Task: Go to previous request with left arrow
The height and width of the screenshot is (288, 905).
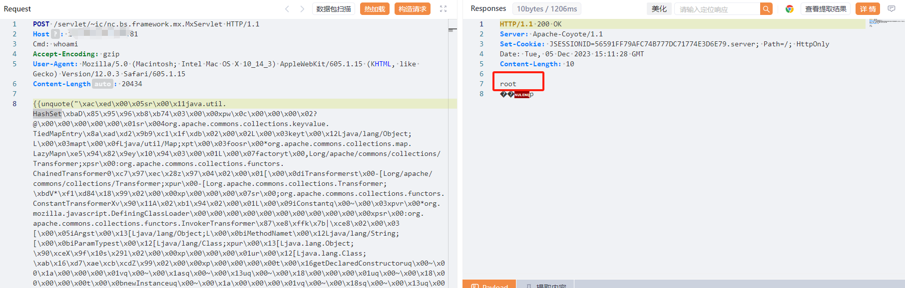Action: [x=287, y=9]
